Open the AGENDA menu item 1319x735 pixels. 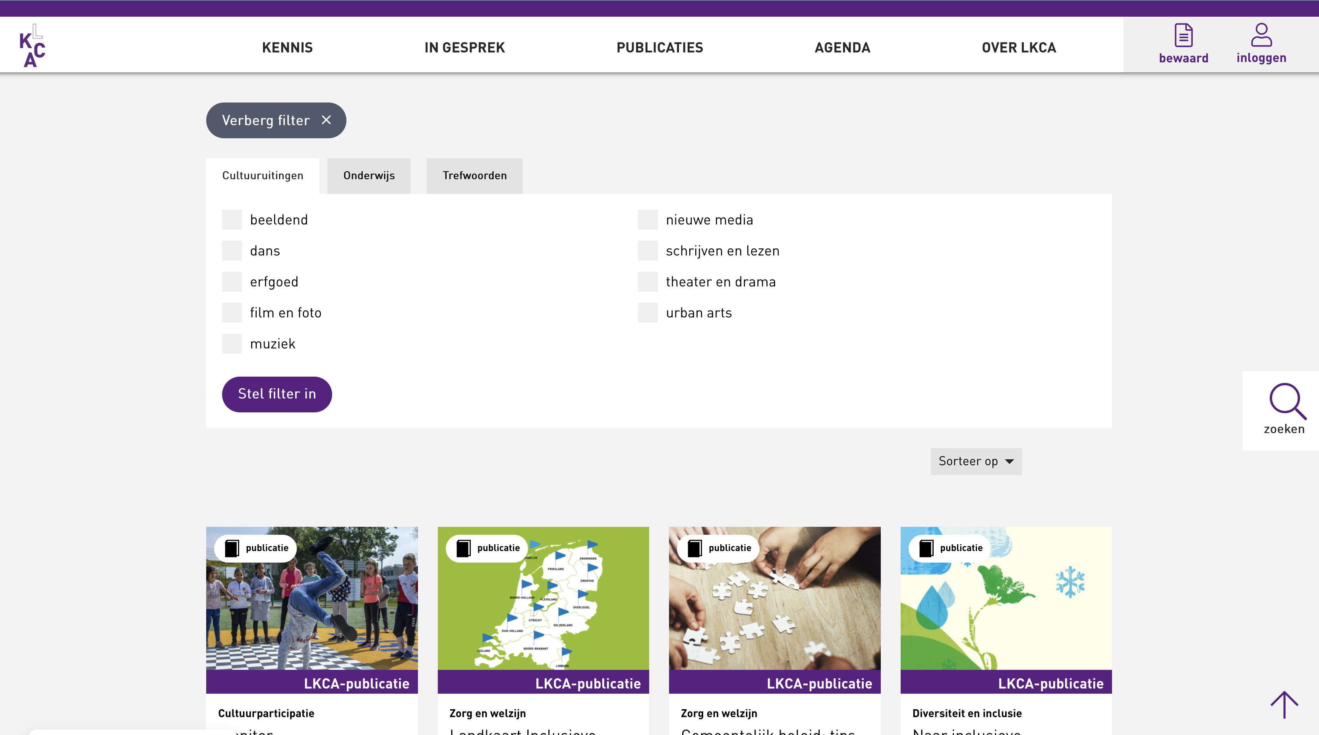842,48
